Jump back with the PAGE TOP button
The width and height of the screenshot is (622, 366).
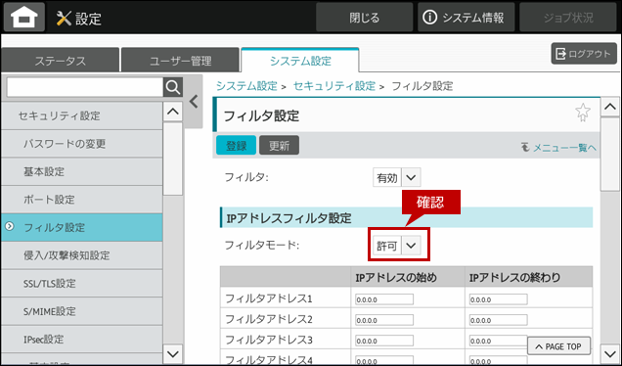tap(559, 346)
